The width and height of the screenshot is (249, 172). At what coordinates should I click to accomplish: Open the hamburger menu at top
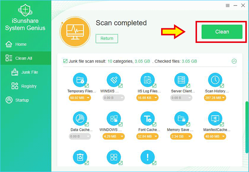[x=227, y=6]
